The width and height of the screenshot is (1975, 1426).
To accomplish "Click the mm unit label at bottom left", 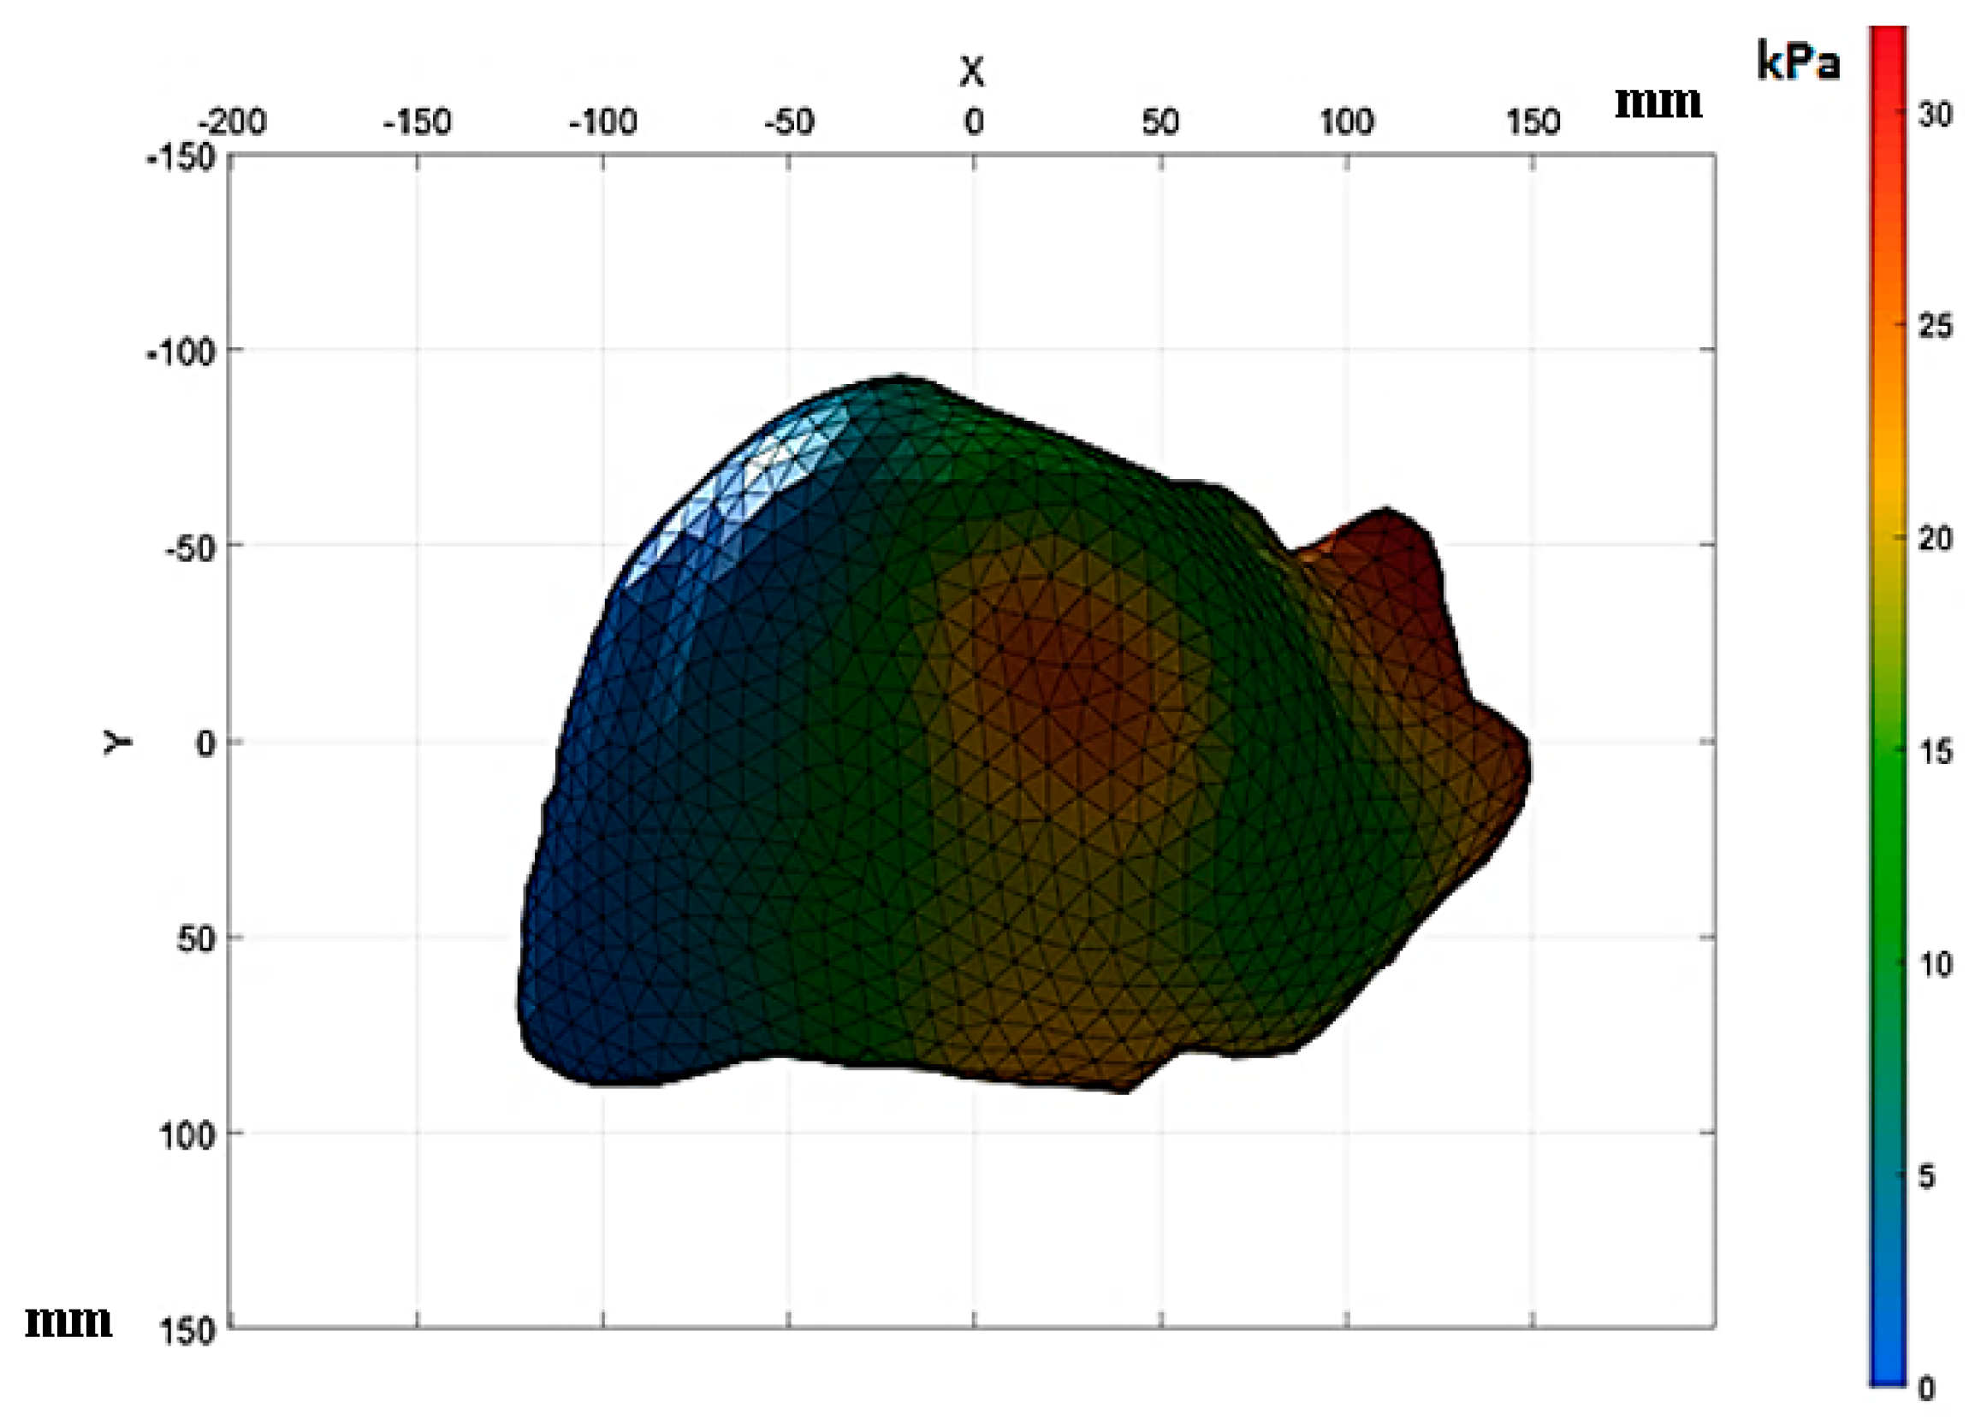I will [x=68, y=1322].
